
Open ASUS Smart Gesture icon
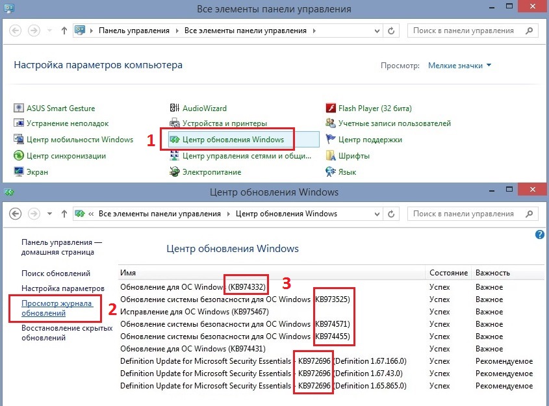[x=19, y=108]
